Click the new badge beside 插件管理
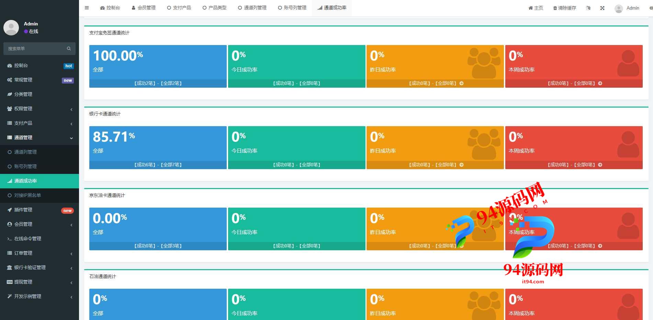 (x=67, y=211)
